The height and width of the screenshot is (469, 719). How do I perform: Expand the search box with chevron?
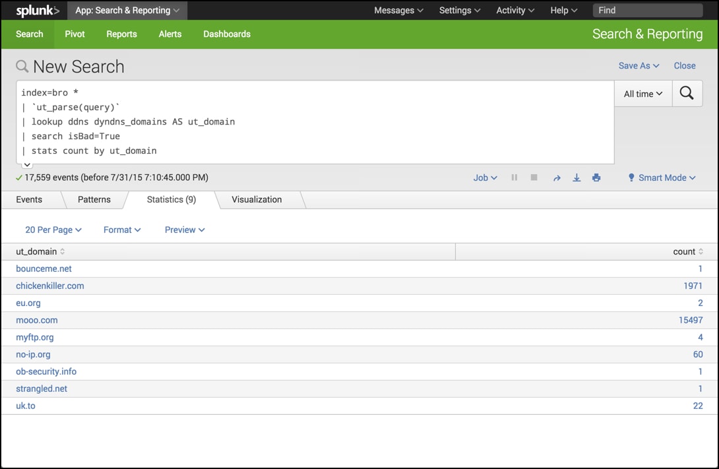(x=27, y=164)
